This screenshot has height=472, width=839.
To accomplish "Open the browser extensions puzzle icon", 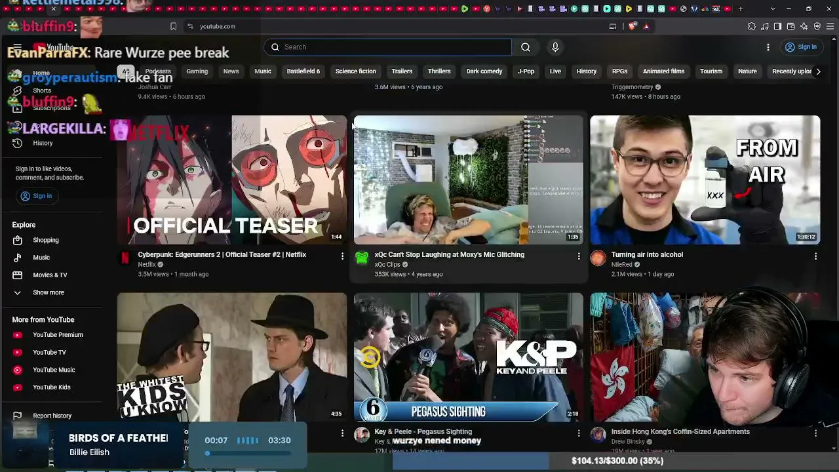I will [752, 26].
